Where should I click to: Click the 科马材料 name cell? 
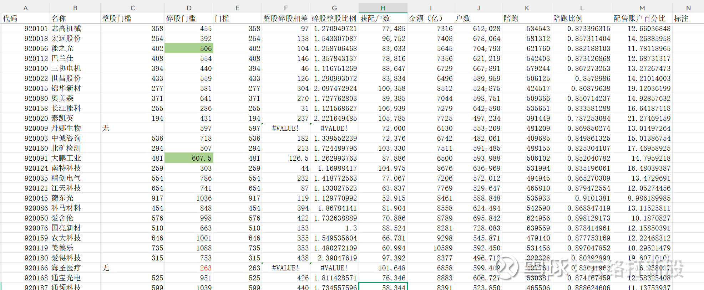(x=75, y=208)
